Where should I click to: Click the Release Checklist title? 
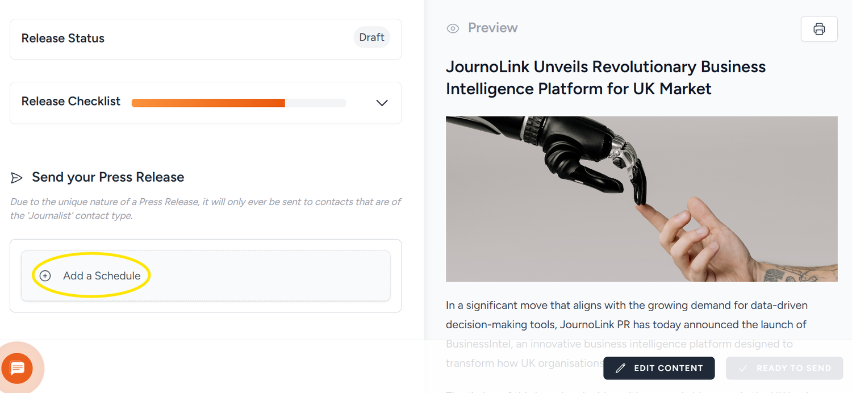[x=71, y=102]
